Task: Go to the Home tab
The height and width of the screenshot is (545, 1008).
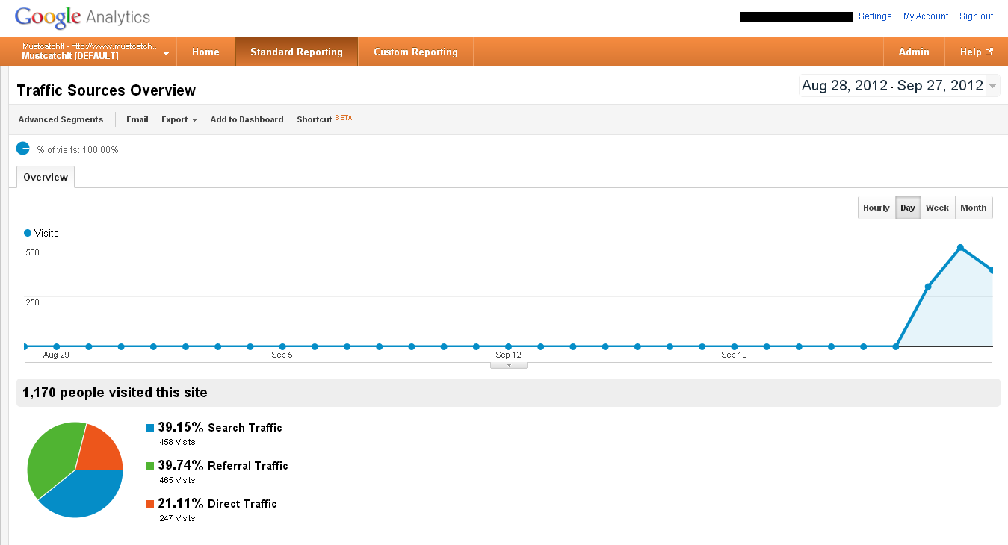Action: pyautogui.click(x=205, y=52)
